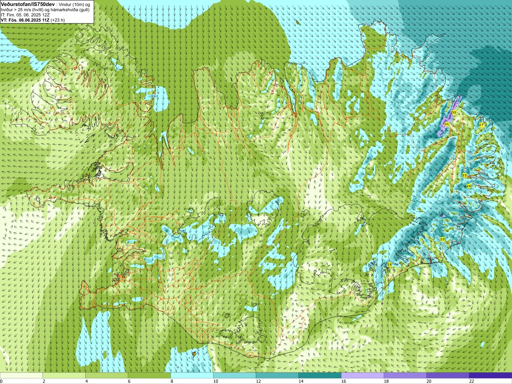The height and width of the screenshot is (384, 512).
Task: Select the dark indigo segment above 22 m/s
Action: click(x=491, y=376)
